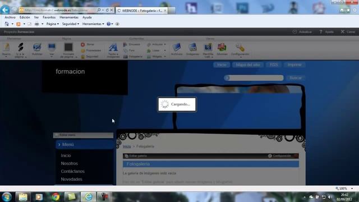Viewport: 359px width, 202px height.
Task: Add a Foro content block
Action: click(x=129, y=50)
